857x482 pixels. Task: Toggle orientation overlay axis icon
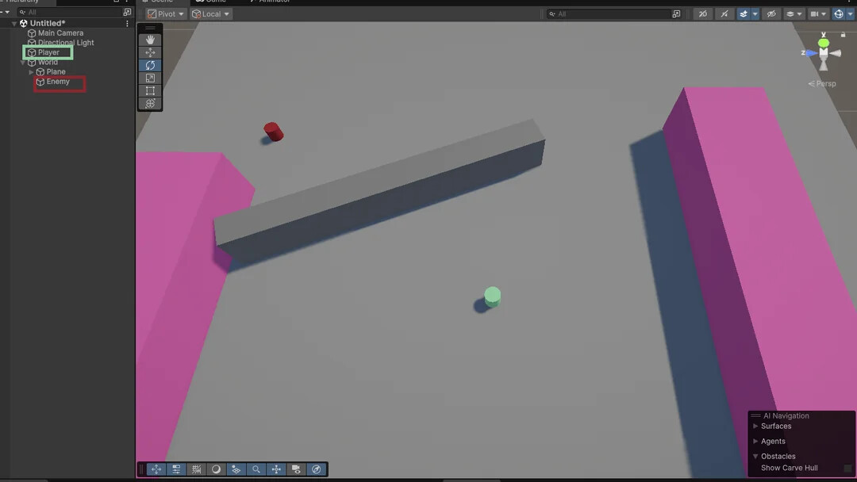click(276, 469)
